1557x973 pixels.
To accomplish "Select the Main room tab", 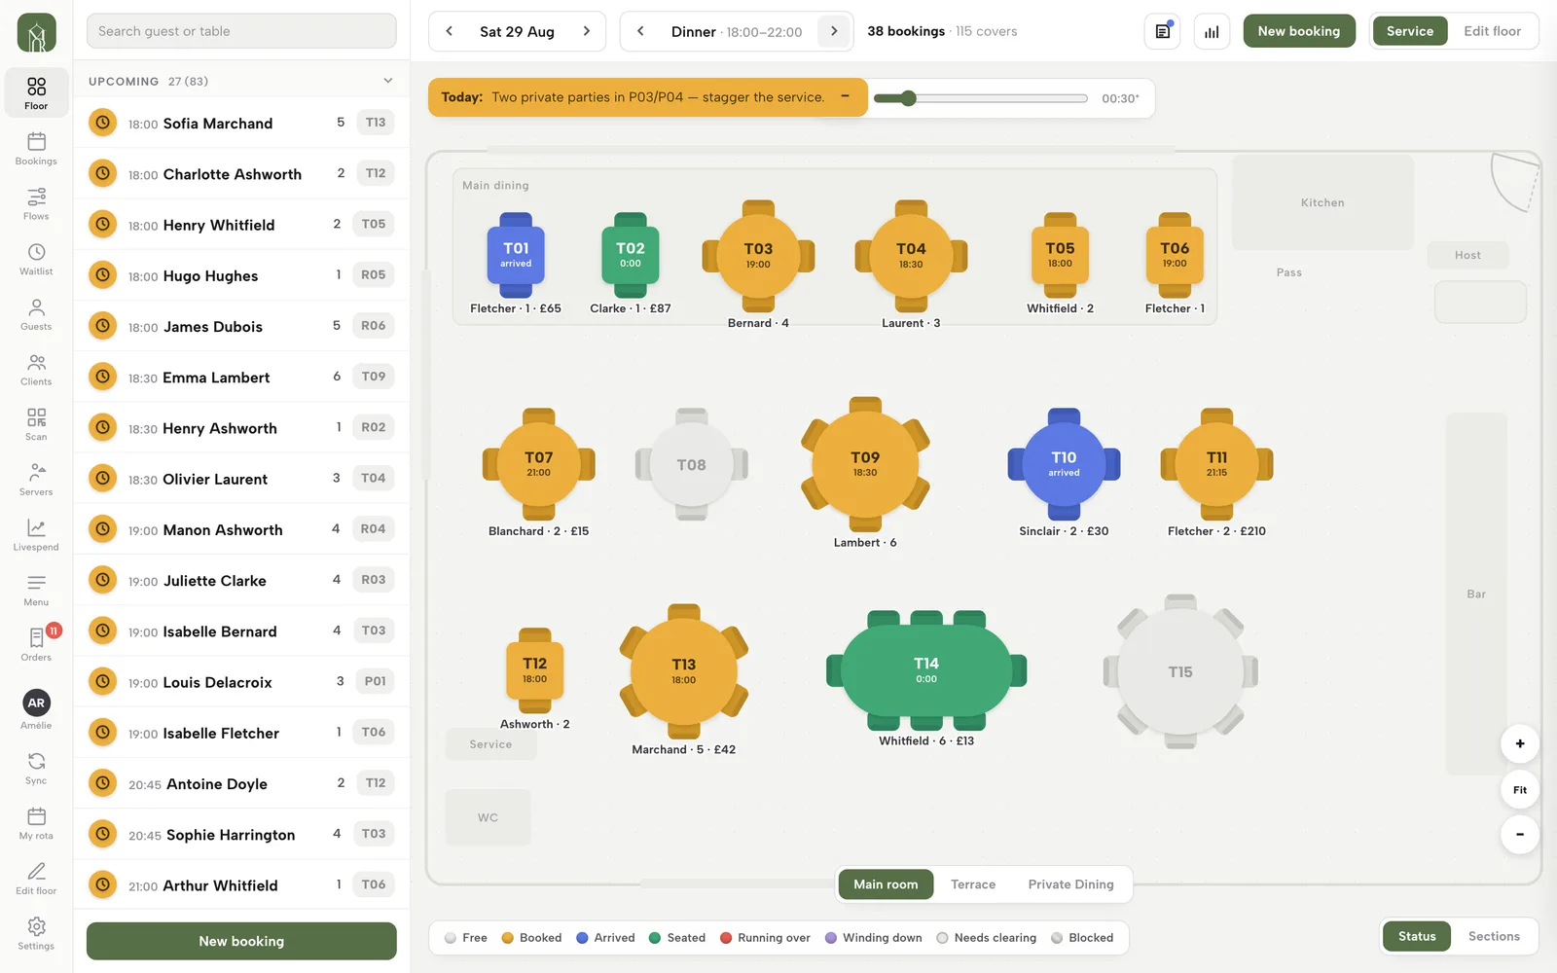I will pos(886,884).
